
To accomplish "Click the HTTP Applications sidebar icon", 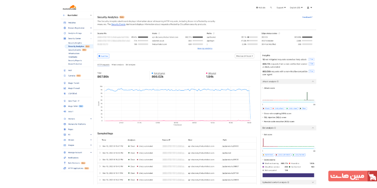I will 65,168.
